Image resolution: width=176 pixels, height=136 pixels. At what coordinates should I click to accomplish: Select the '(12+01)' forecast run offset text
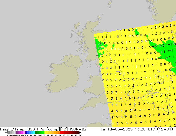(x=165, y=129)
